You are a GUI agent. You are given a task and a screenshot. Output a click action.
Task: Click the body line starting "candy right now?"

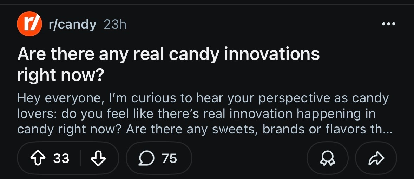coord(70,129)
